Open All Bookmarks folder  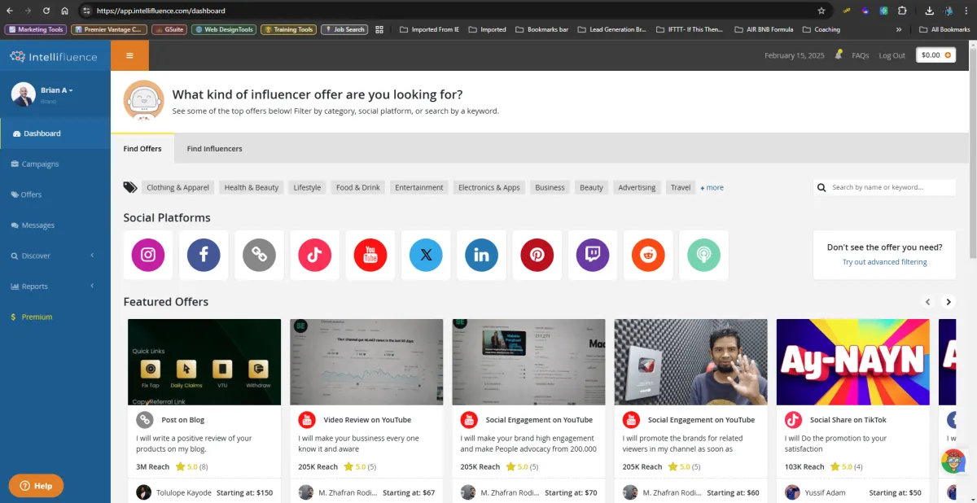[944, 29]
